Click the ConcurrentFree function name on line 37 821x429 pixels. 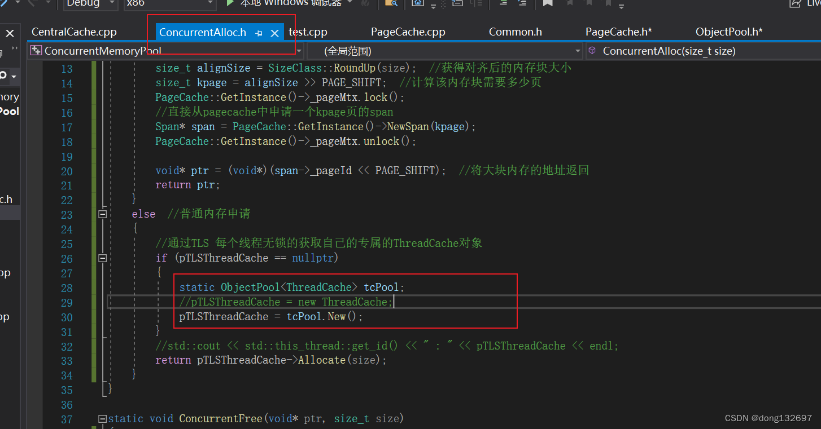(221, 419)
